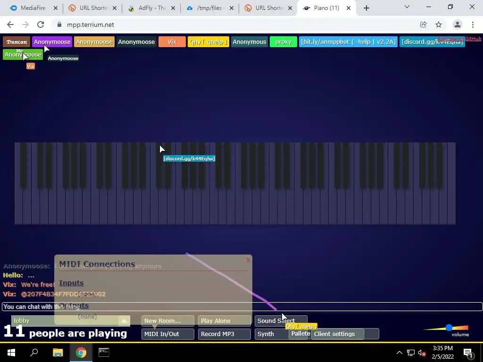The image size is (483, 362).
Task: Reload the mpp.terrium.net page
Action: tap(41, 25)
